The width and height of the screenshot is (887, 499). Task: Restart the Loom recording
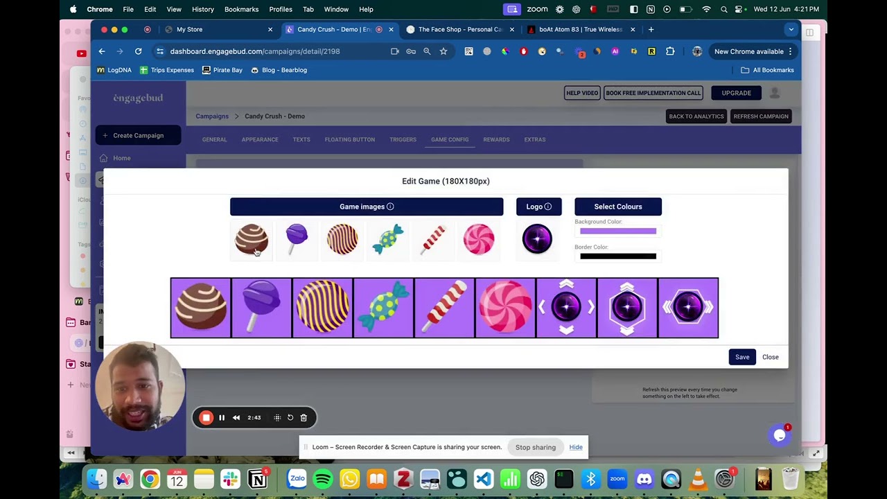(290, 418)
